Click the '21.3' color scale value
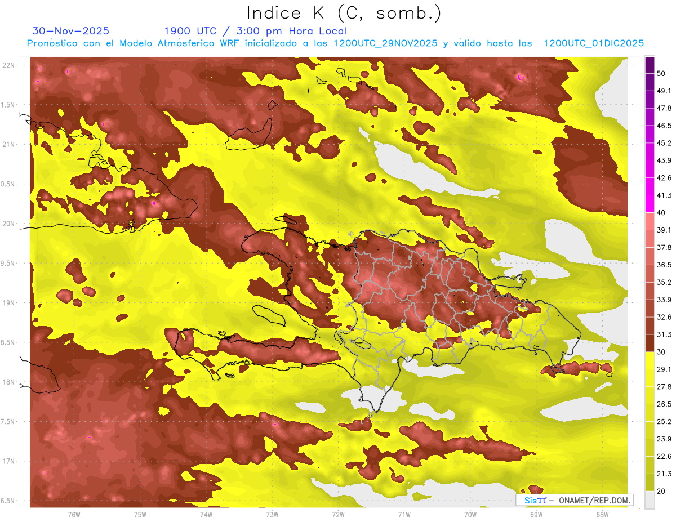Image resolution: width=676 pixels, height=522 pixels. [664, 474]
